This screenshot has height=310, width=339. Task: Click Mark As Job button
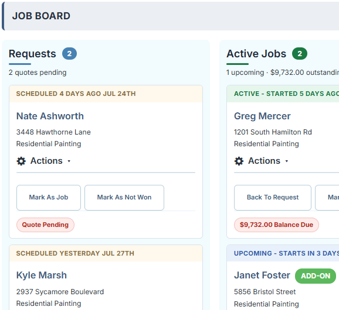point(49,198)
